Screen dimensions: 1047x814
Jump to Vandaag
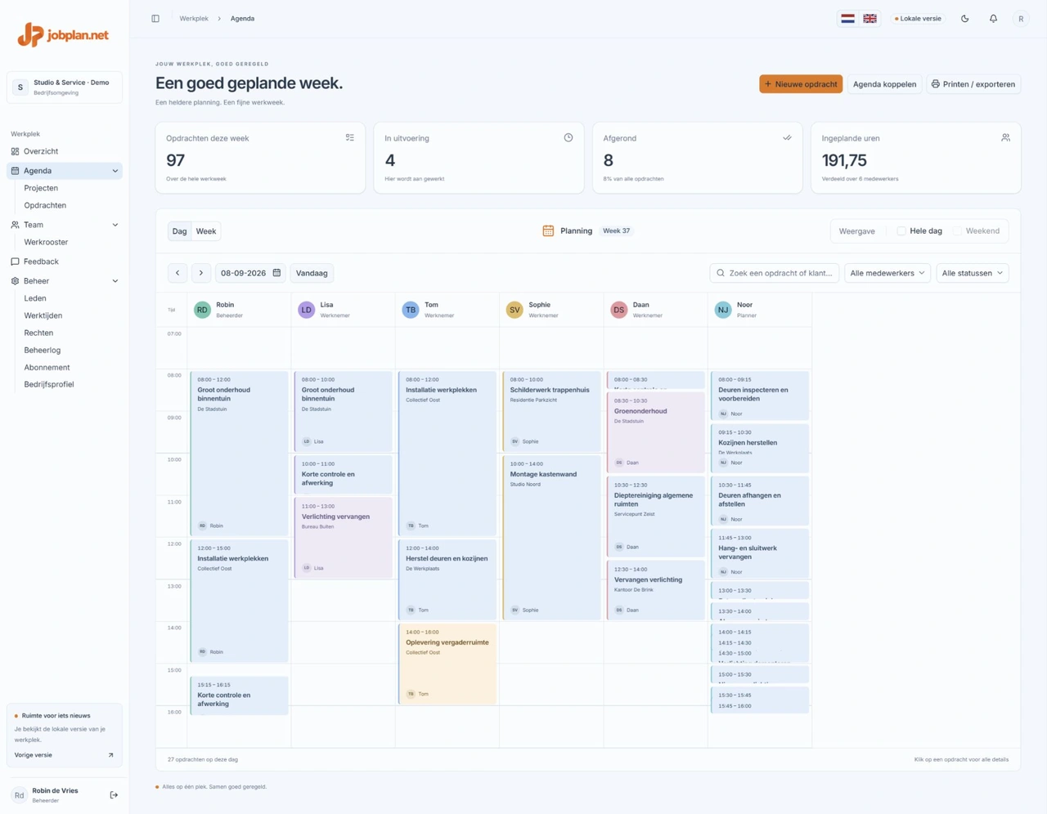tap(312, 273)
